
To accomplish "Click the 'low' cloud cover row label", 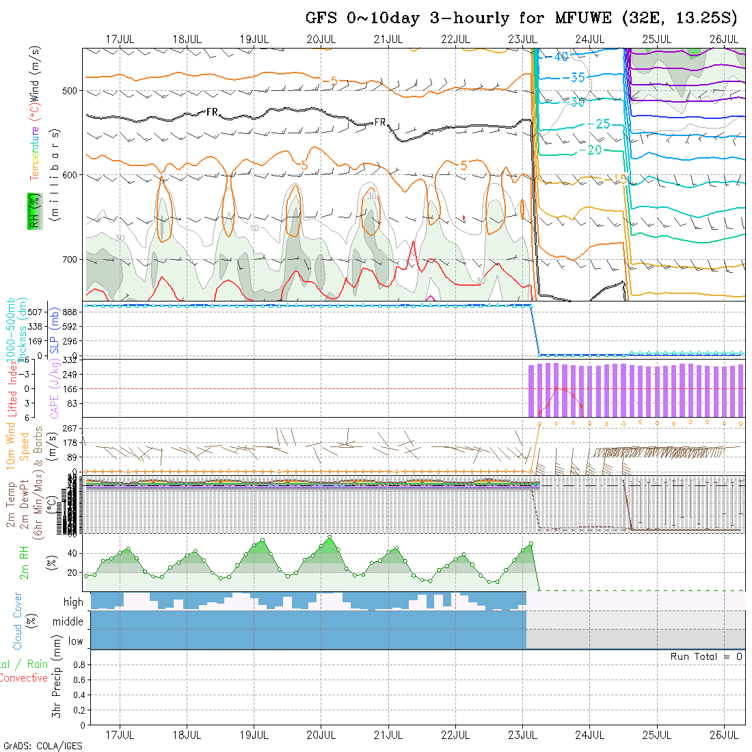I will click(75, 641).
